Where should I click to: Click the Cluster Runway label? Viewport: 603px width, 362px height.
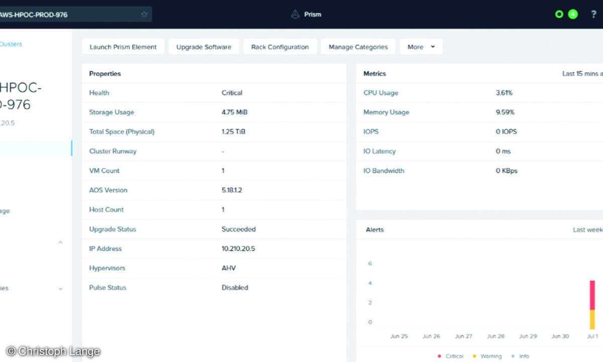coord(113,151)
